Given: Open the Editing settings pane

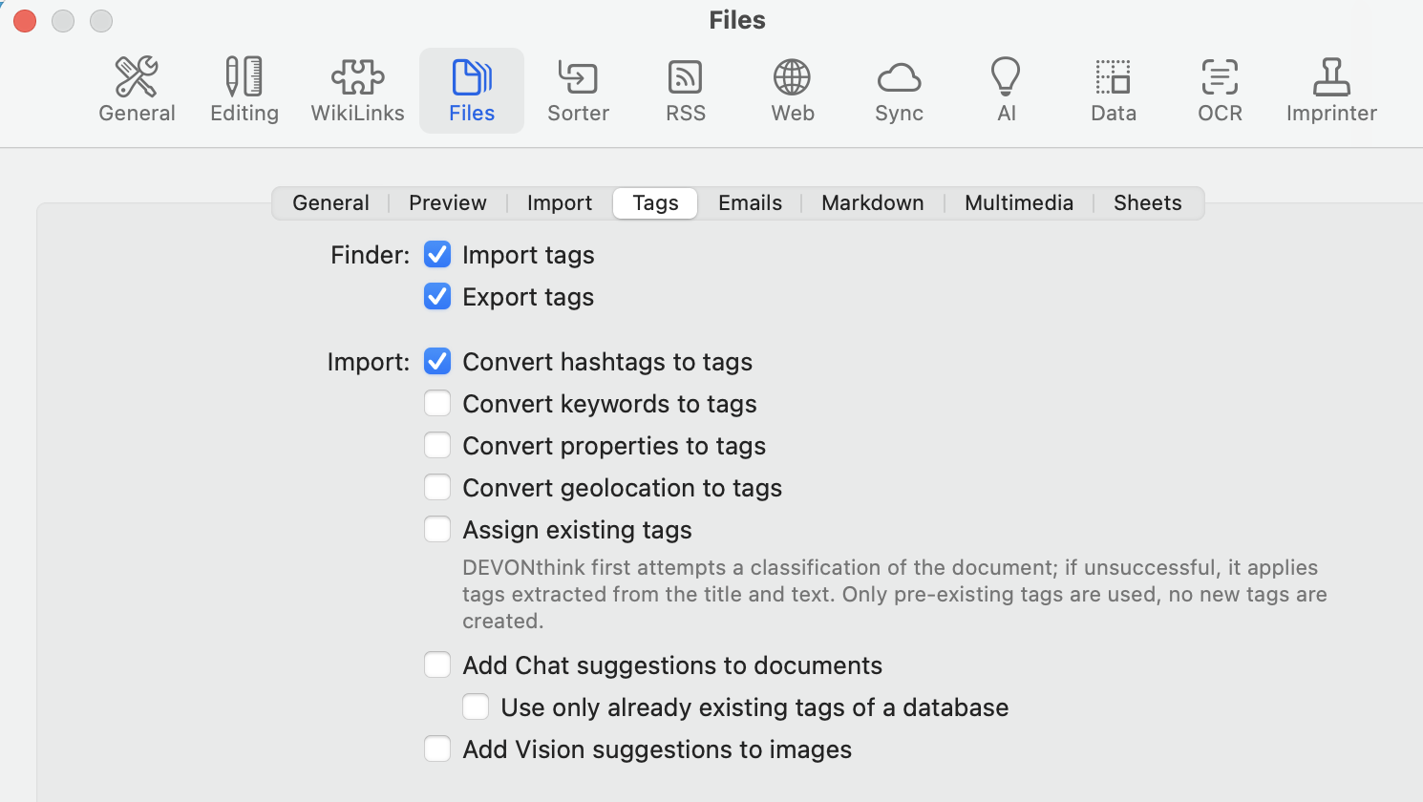Looking at the screenshot, I should click(x=244, y=90).
